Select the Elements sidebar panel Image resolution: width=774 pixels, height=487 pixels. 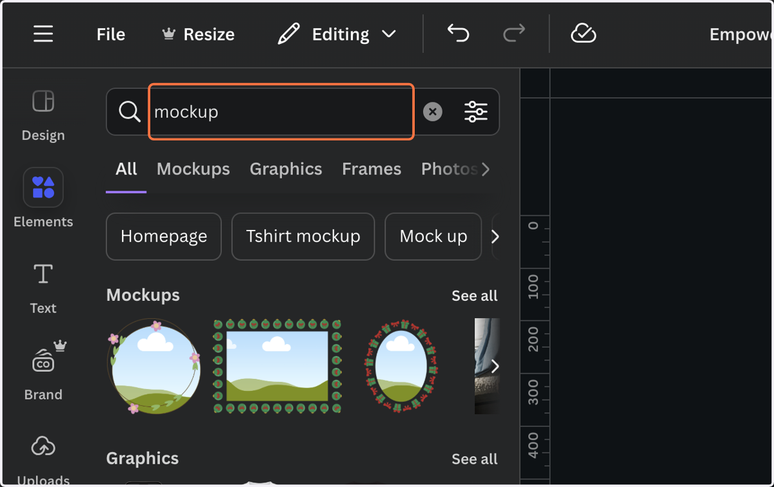pyautogui.click(x=43, y=198)
